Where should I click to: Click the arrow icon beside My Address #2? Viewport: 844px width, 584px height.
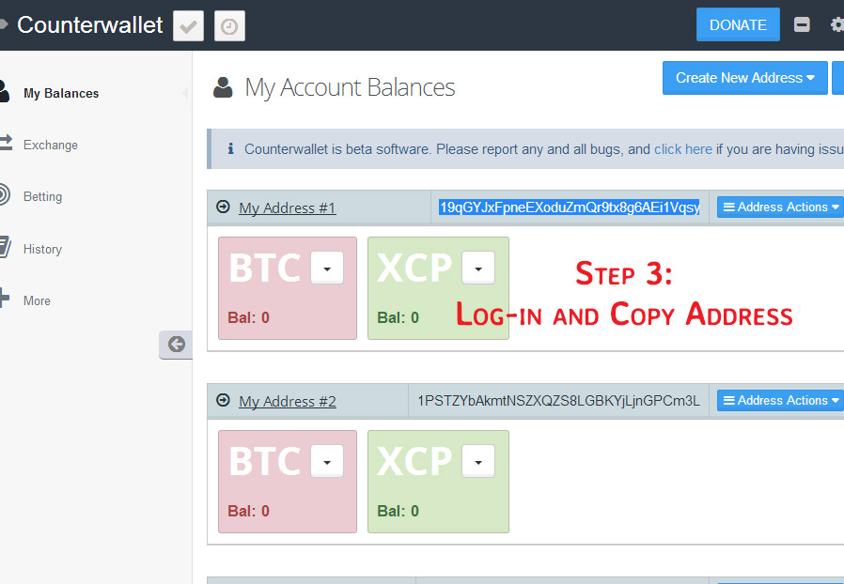pos(223,400)
